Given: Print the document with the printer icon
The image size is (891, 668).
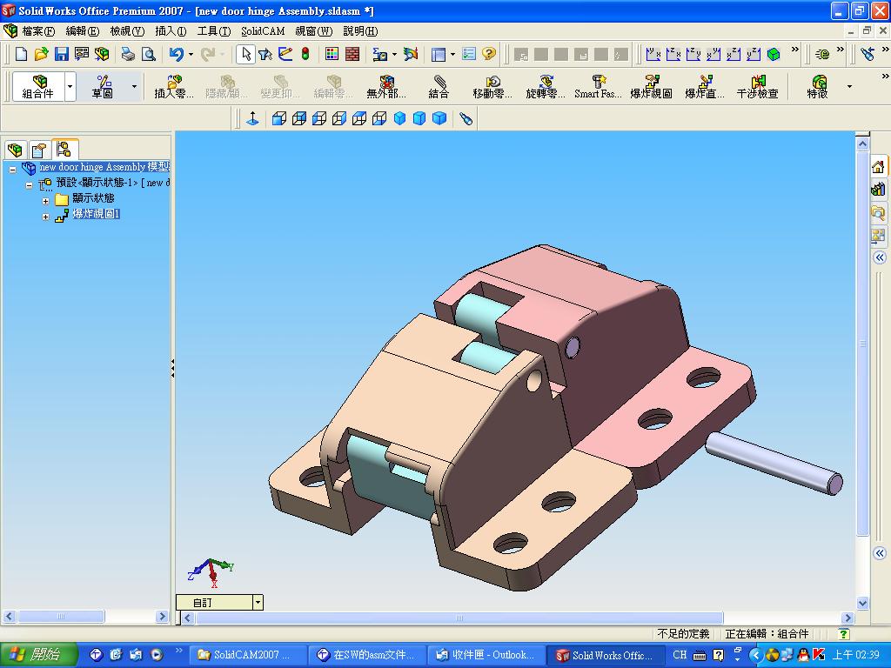Looking at the screenshot, I should coord(128,54).
